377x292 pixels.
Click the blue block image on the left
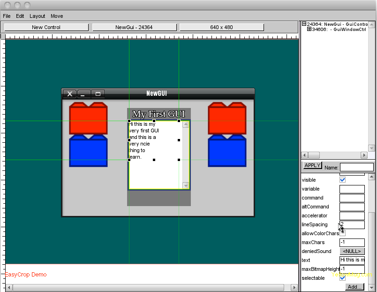point(88,151)
